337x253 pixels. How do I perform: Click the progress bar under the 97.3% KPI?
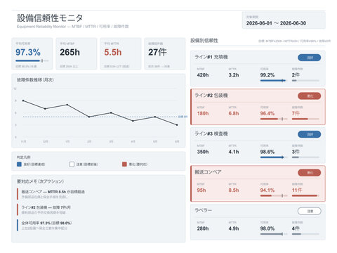point(32,60)
